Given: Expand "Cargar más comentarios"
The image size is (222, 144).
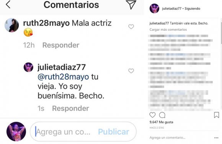Looking at the screenshot, I should click(168, 29).
